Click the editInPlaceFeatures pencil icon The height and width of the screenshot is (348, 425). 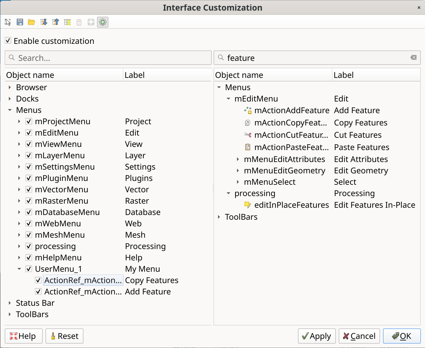[x=248, y=205]
